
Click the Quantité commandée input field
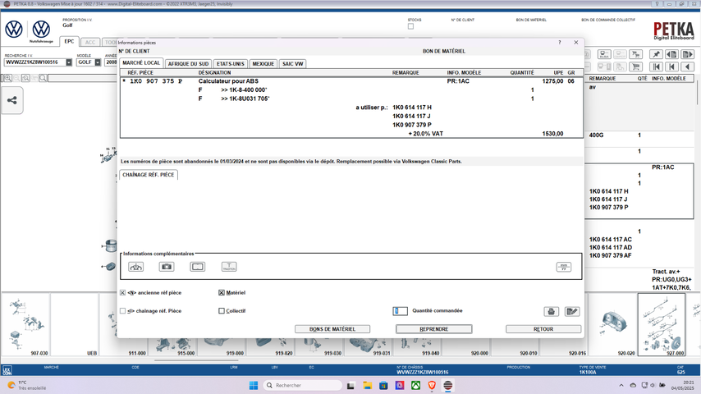[400, 311]
